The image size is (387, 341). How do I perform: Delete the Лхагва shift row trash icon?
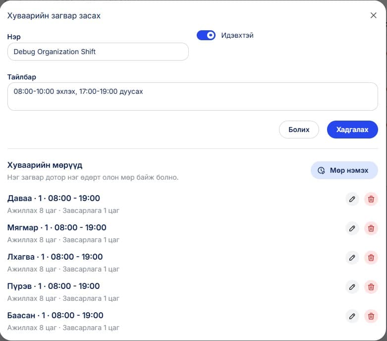pyautogui.click(x=371, y=258)
